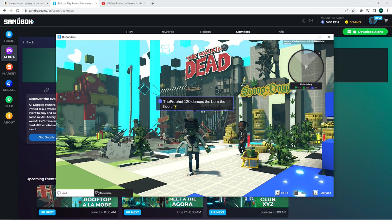Screen dimensions: 392x220
Task: Toggle the Chrome side panel icon
Action: (374, 10)
